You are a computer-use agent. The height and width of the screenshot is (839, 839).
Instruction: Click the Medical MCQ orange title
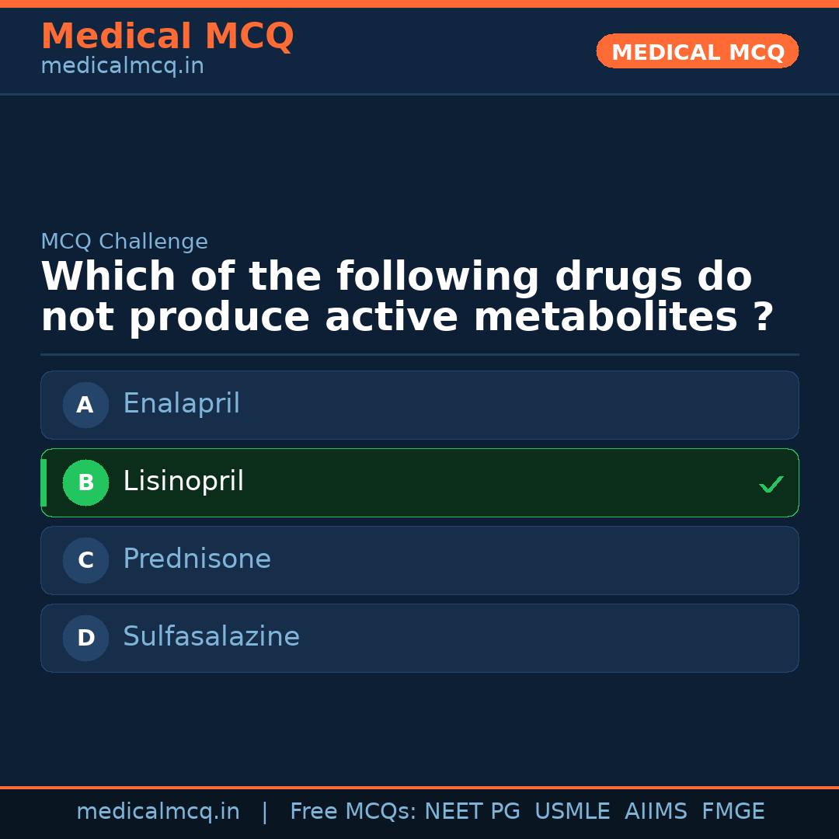(167, 37)
